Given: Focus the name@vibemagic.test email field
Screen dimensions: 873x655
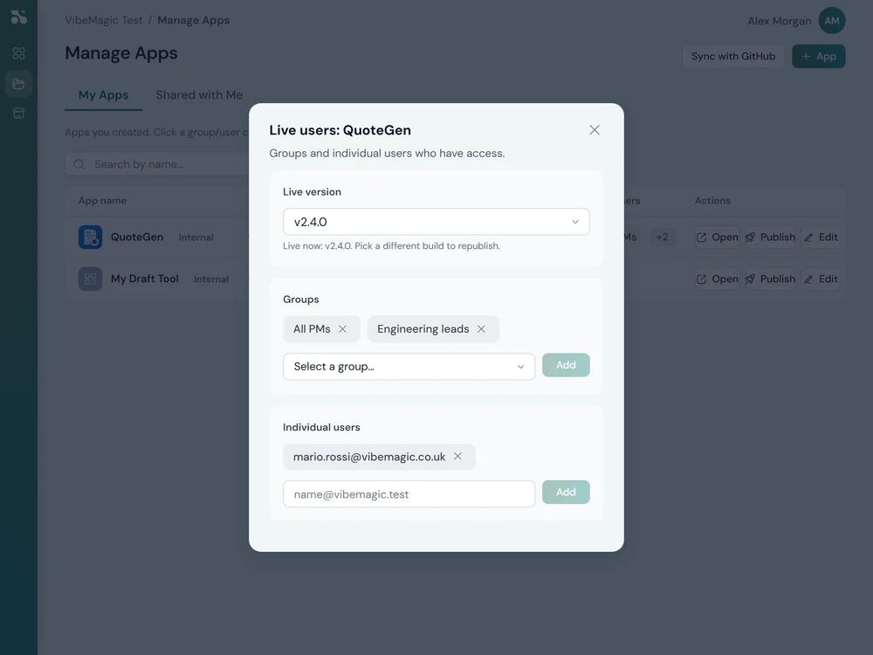Looking at the screenshot, I should pyautogui.click(x=409, y=494).
